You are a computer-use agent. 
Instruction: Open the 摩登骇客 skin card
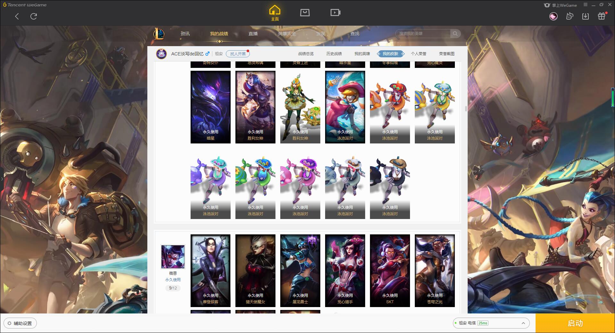tap(210, 271)
